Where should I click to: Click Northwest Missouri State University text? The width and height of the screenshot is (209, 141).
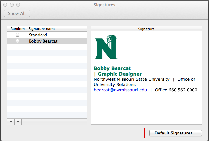(x=132, y=79)
